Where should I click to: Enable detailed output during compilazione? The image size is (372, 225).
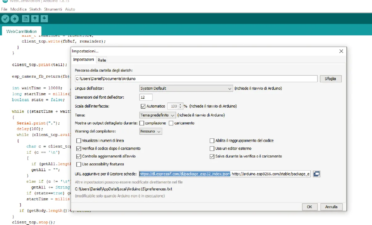click(142, 123)
